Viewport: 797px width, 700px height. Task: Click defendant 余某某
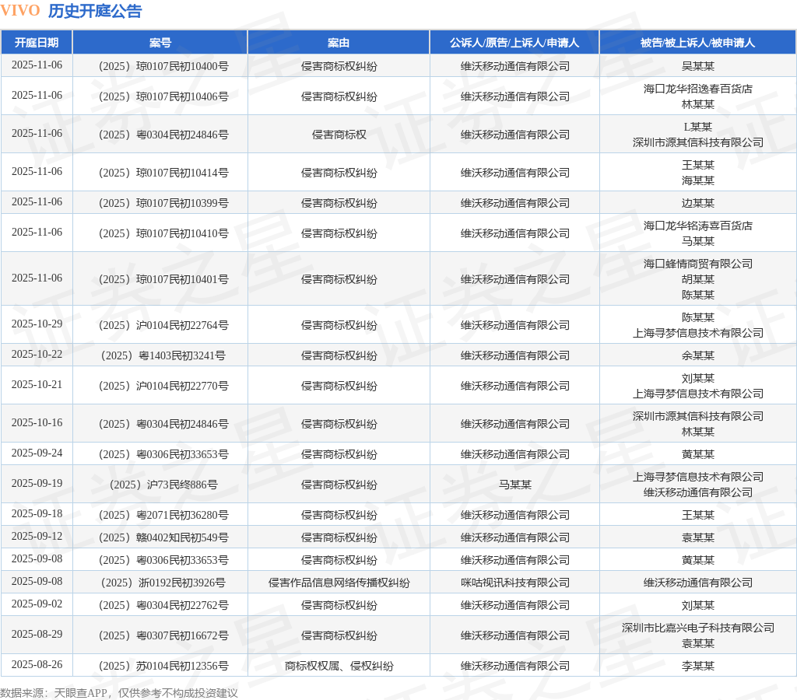tap(698, 355)
